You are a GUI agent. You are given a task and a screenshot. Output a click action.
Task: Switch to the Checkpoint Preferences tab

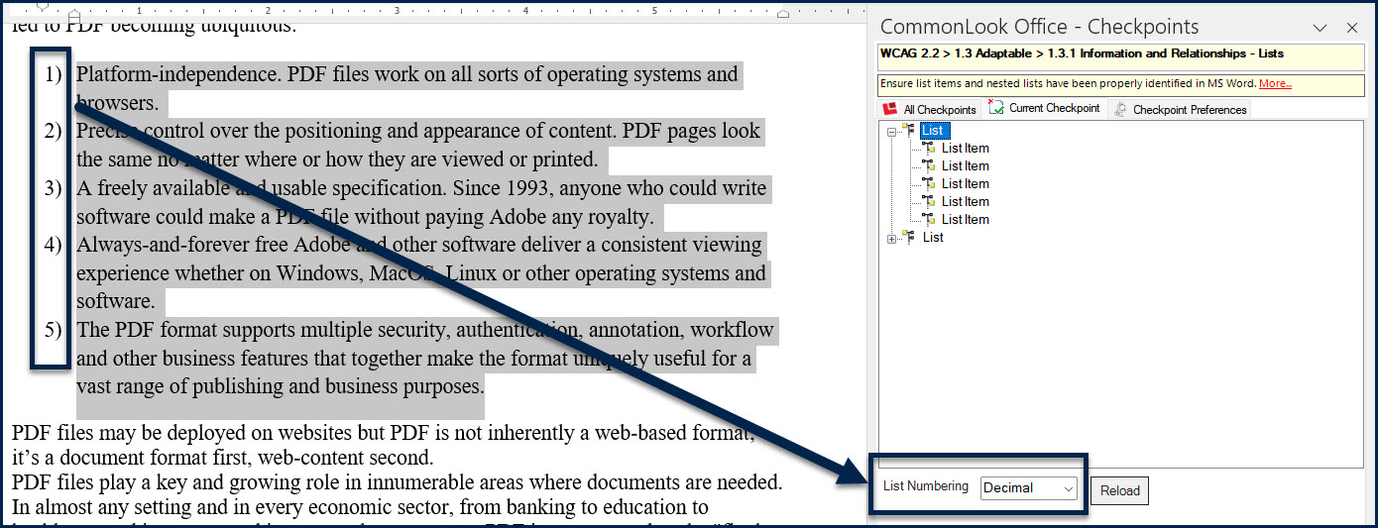1189,110
